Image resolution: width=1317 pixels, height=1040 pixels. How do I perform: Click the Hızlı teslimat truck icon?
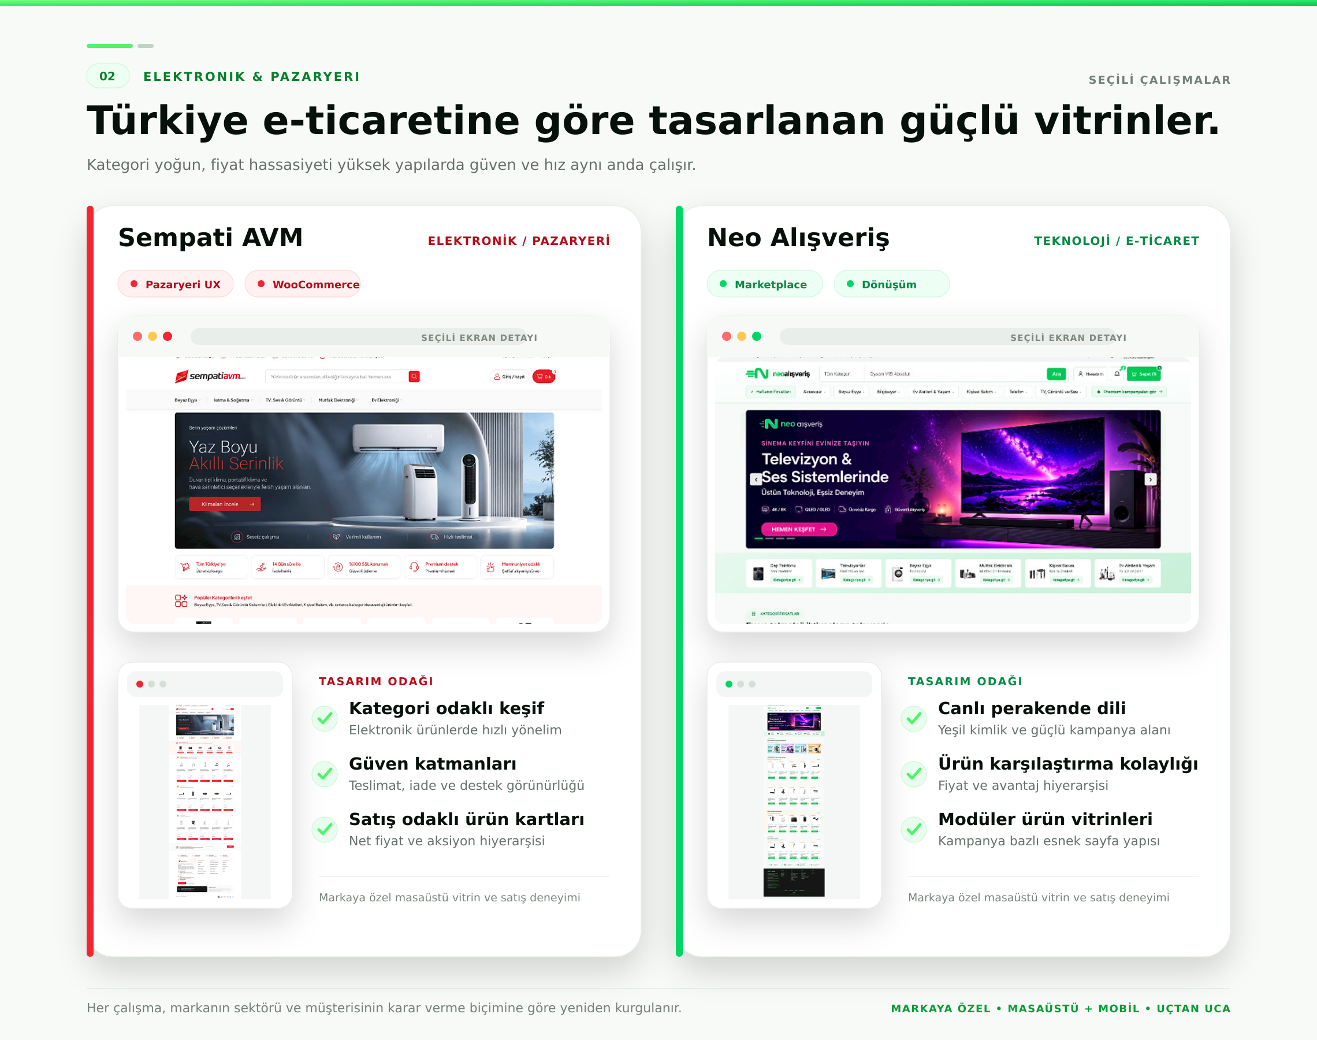click(434, 536)
